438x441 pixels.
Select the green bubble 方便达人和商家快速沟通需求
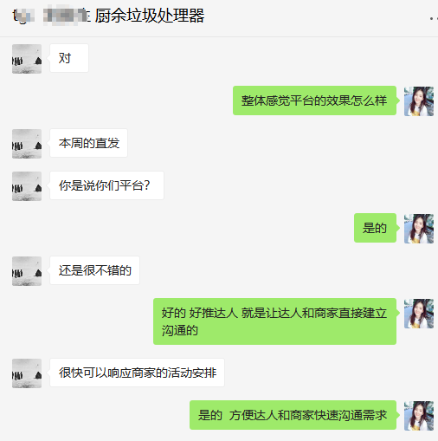click(293, 415)
